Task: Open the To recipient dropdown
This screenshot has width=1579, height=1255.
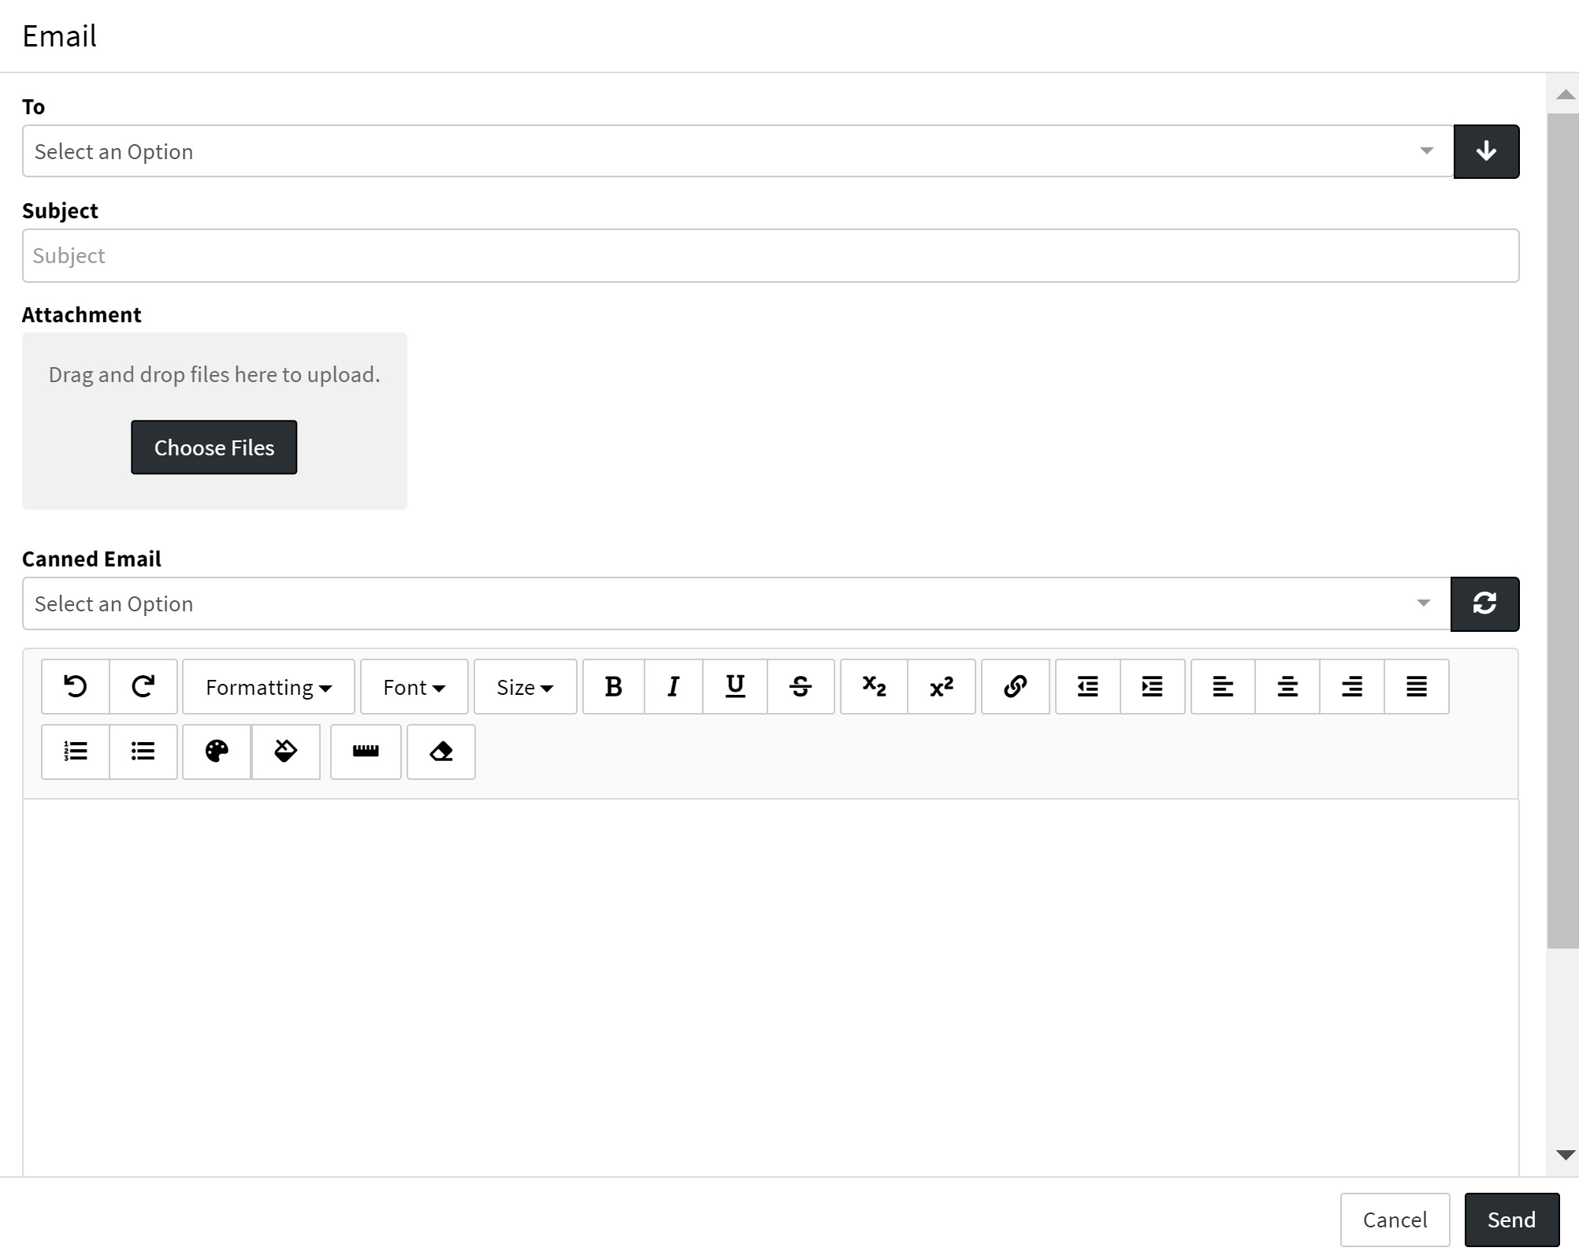Action: (x=737, y=151)
